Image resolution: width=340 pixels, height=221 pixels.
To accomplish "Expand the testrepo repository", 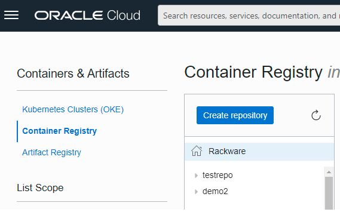I will tap(196, 175).
